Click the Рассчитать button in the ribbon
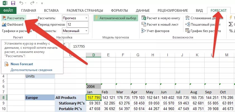 point(13,18)
